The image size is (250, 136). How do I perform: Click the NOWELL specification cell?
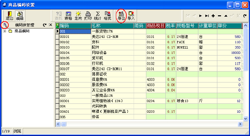click(187, 48)
